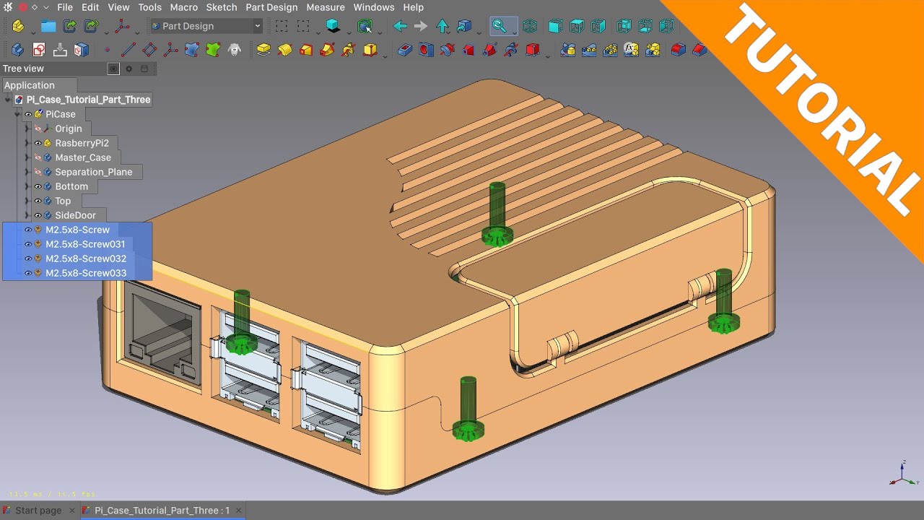Expand the SideDoor tree node
The width and height of the screenshot is (924, 520).
[x=27, y=215]
